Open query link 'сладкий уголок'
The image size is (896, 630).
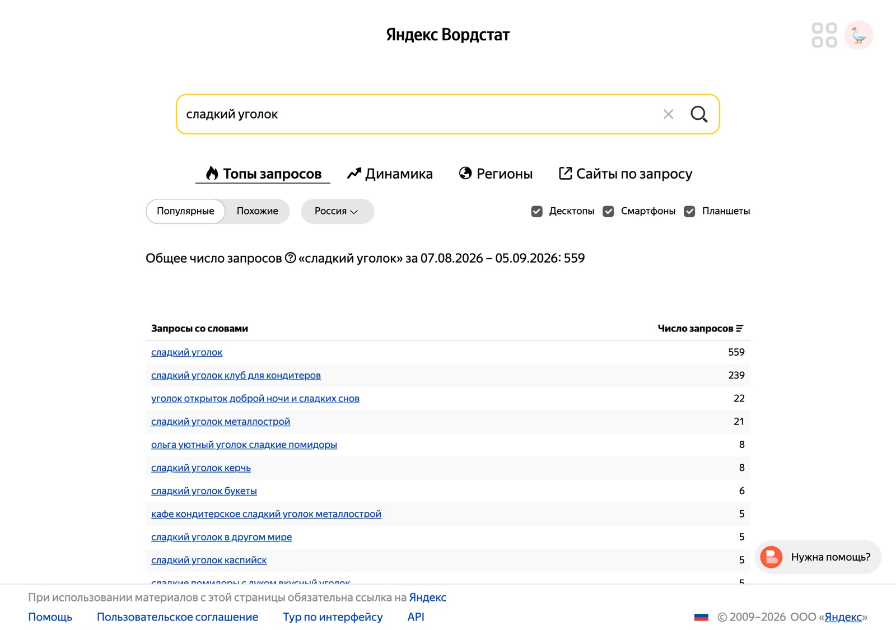(187, 352)
